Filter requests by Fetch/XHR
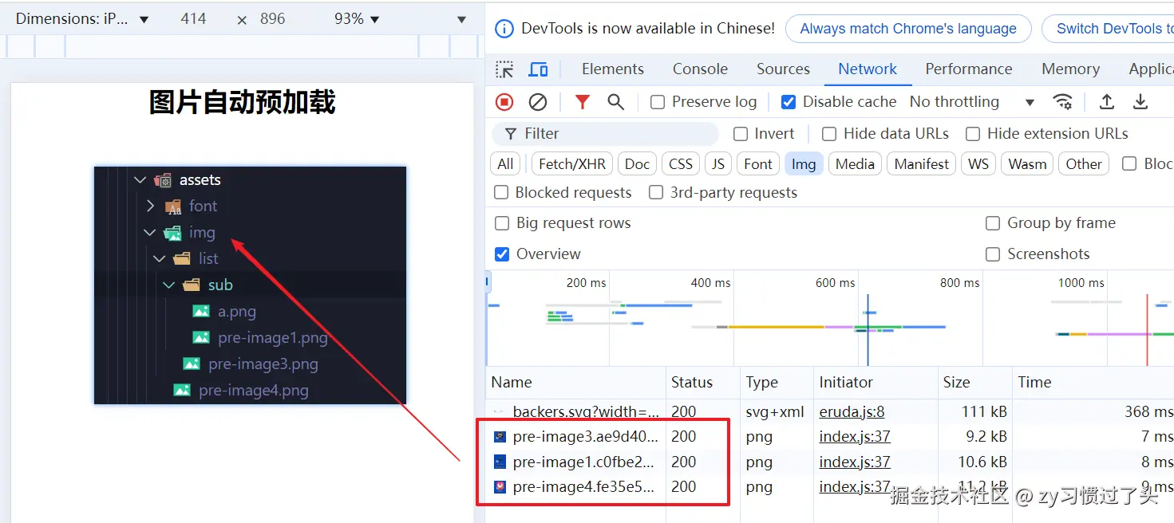The height and width of the screenshot is (523, 1174). pos(572,164)
